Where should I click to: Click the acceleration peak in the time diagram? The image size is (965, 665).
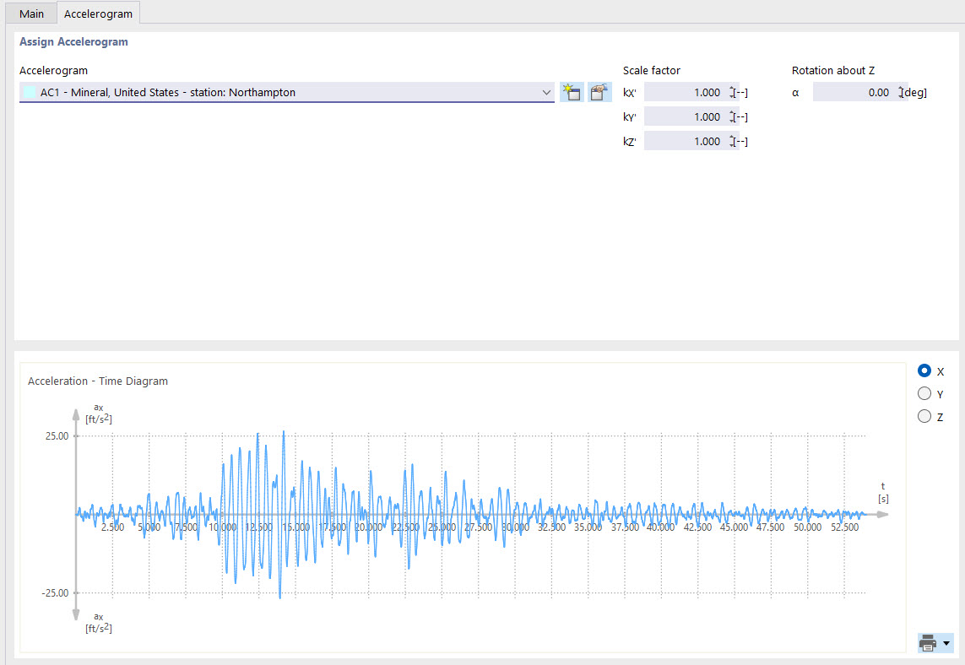click(x=284, y=432)
